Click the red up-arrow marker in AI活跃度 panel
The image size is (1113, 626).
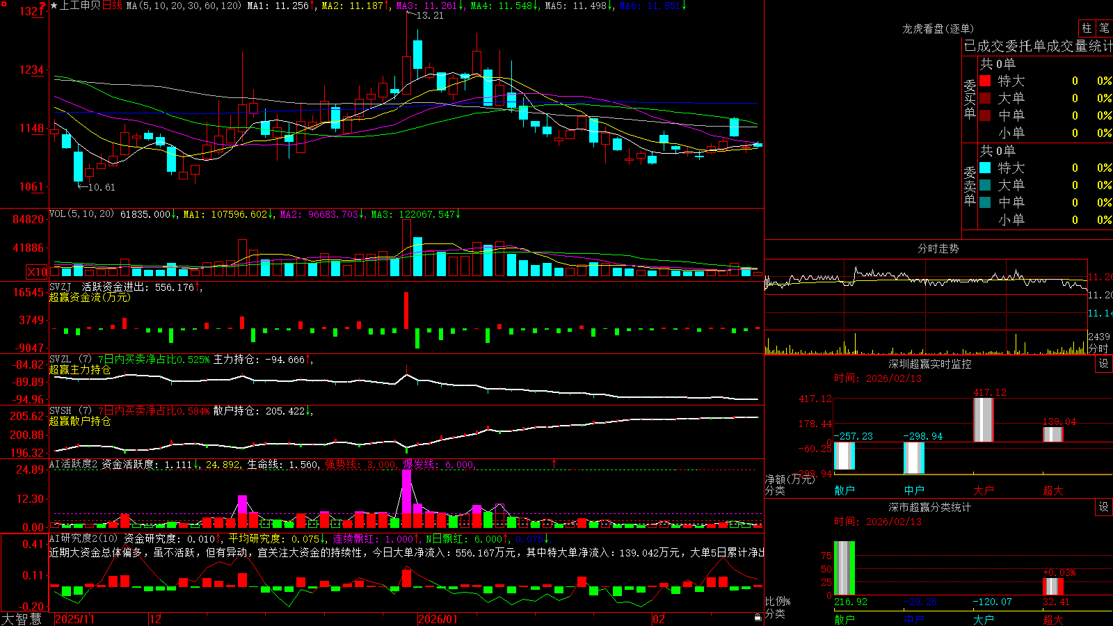pyautogui.click(x=554, y=463)
